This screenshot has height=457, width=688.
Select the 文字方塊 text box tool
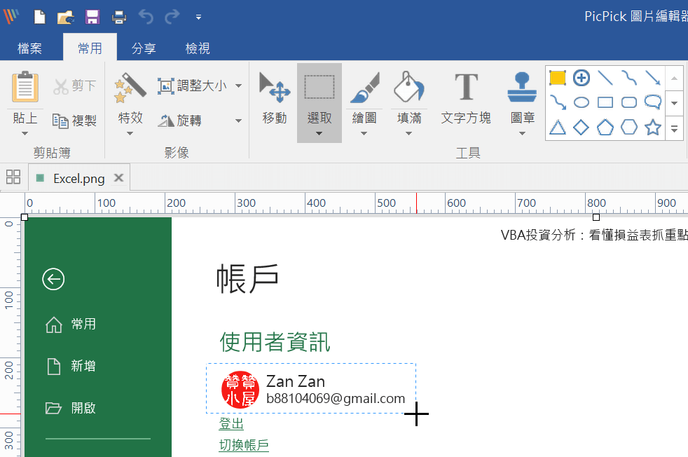click(466, 99)
